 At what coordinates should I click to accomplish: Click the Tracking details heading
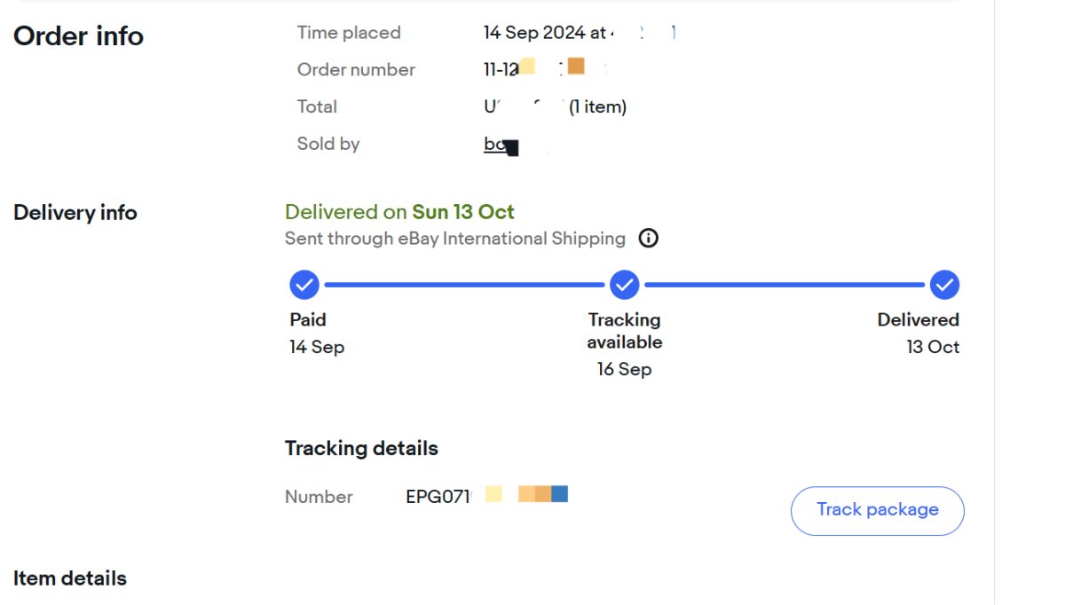361,449
